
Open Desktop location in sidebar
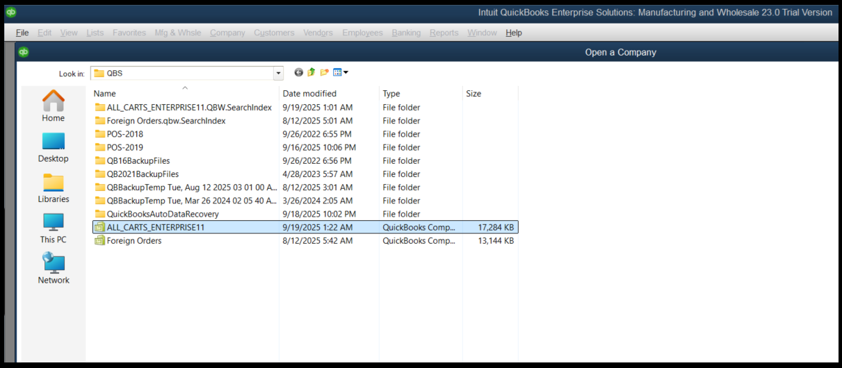[x=54, y=147]
